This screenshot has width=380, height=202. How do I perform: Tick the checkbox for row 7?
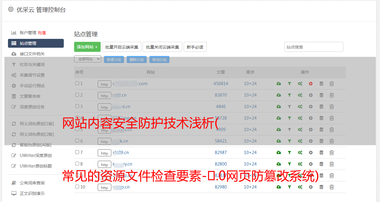tap(77, 152)
